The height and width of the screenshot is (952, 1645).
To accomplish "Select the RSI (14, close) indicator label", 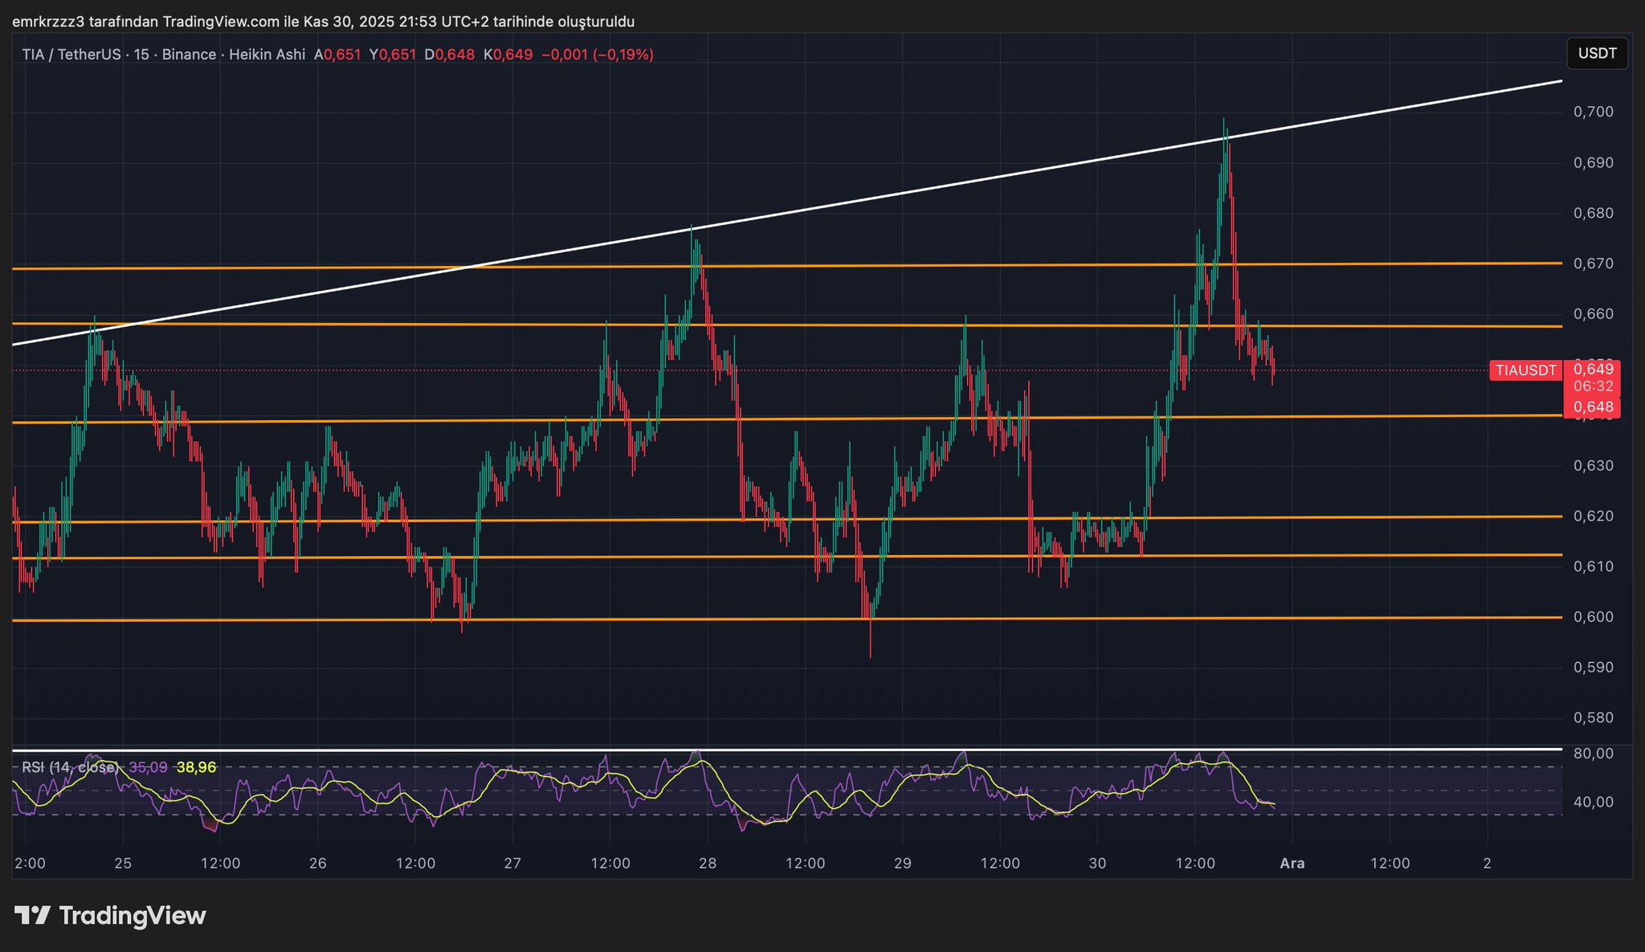I will coord(69,767).
